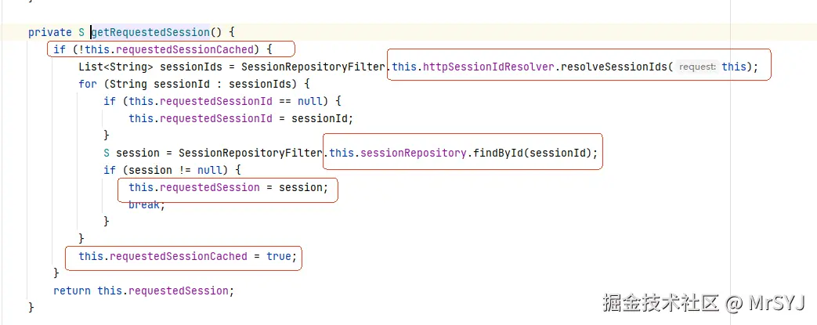Viewport: 817px width, 325px height.
Task: Click the 'this.requestedSessionId = sessionId' assignment
Action: click(x=241, y=118)
